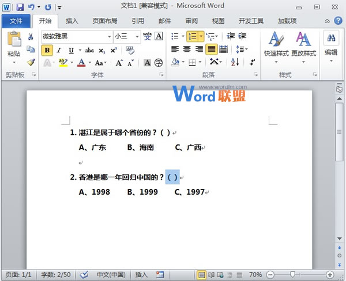The height and width of the screenshot is (281, 346).
Task: Click the Save icon in quick access toolbar
Action: point(20,7)
